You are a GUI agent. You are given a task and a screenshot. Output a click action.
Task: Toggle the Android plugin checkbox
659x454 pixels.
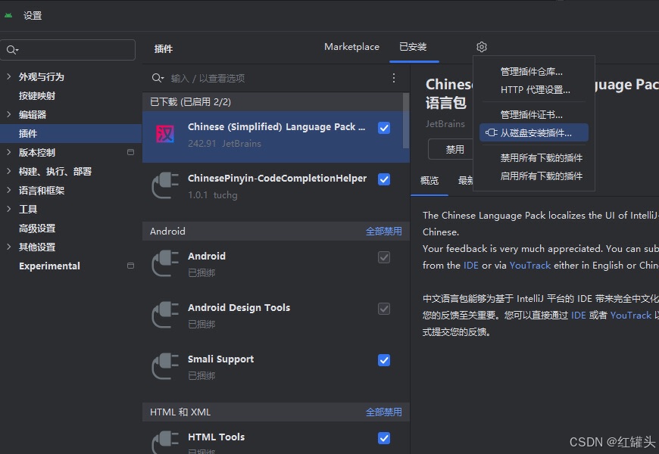coord(384,257)
